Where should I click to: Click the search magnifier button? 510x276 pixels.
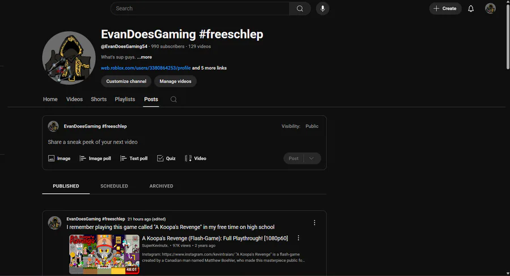(x=300, y=9)
